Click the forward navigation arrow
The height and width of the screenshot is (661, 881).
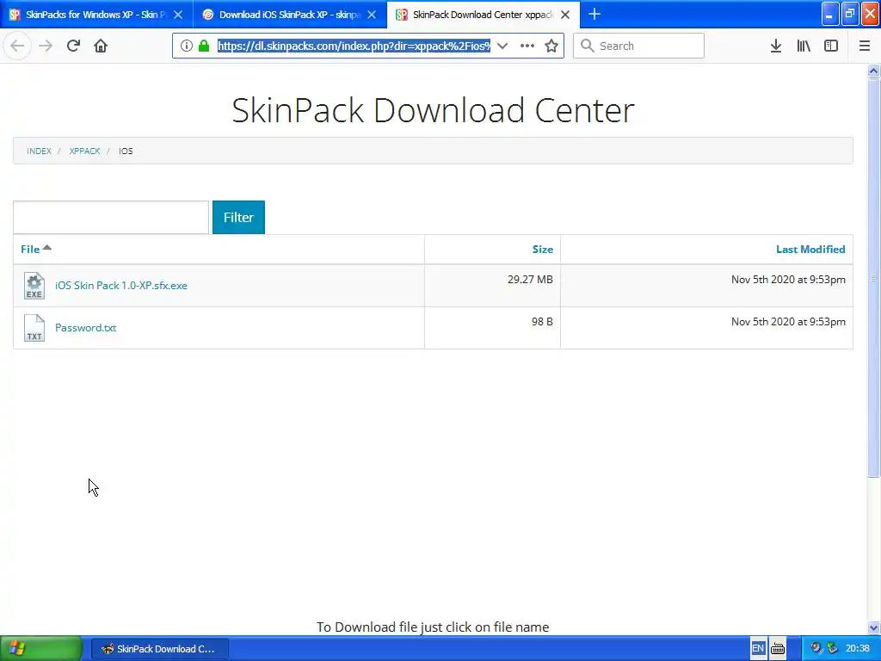tap(46, 46)
